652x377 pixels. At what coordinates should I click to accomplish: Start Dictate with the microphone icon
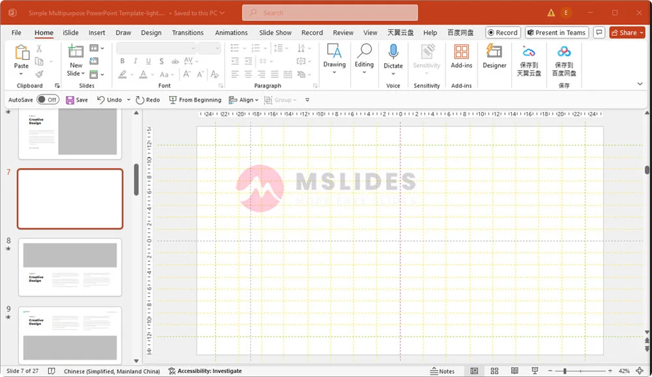pos(393,52)
